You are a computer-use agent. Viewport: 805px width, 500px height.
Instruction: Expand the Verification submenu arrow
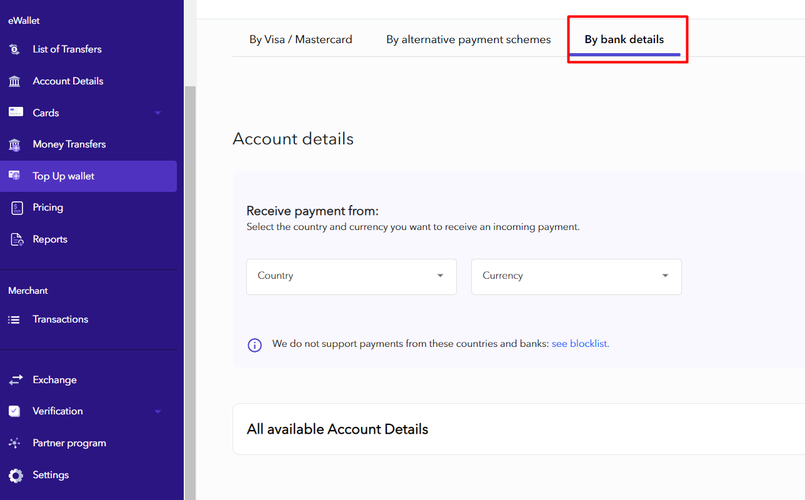tap(157, 411)
